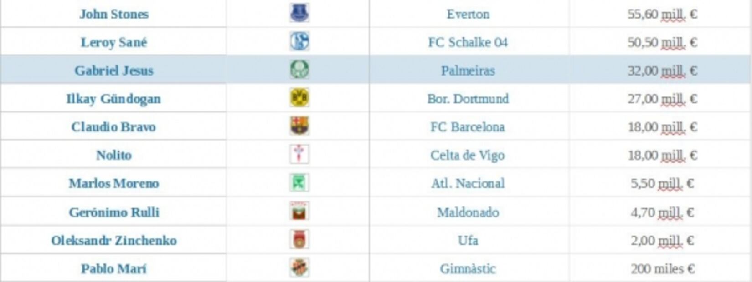Open the Celta de Vigo club link

pos(468,155)
